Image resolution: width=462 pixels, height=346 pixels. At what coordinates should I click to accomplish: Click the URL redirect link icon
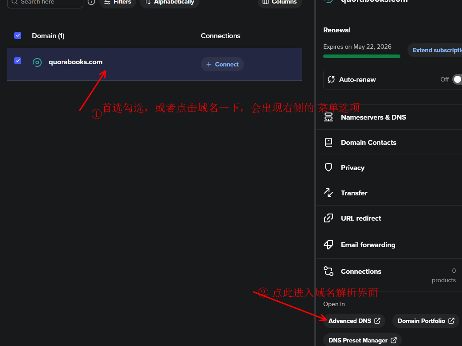pyautogui.click(x=329, y=218)
